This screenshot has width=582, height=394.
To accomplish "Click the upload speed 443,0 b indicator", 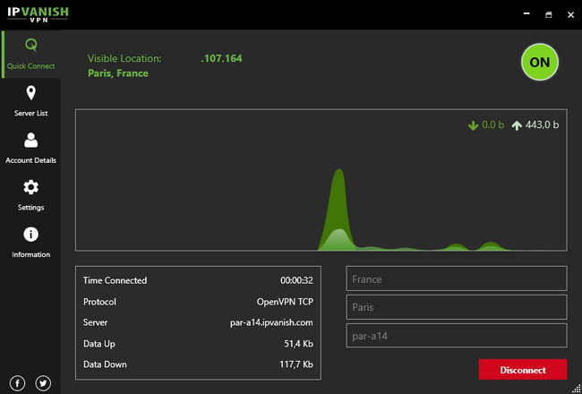I will 535,125.
